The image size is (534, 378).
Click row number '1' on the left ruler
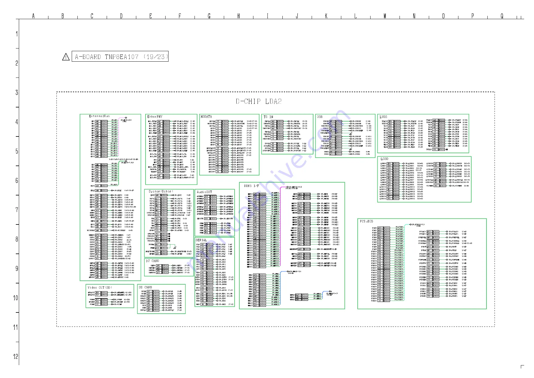pos(17,34)
